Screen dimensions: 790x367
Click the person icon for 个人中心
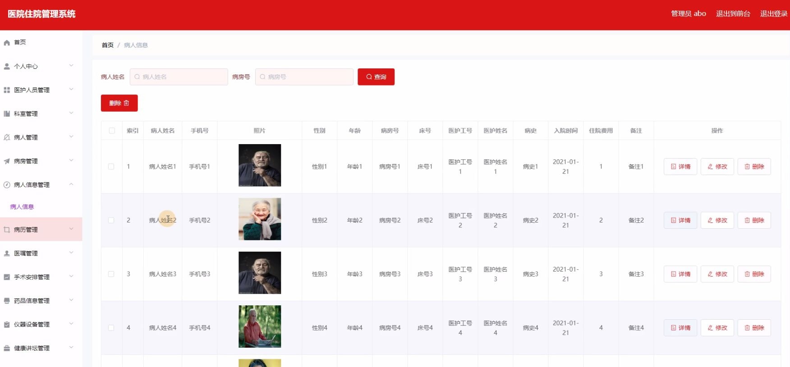pos(7,66)
